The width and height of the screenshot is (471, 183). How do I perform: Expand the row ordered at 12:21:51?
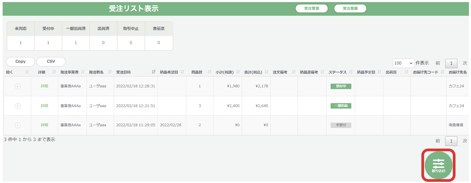(x=18, y=106)
